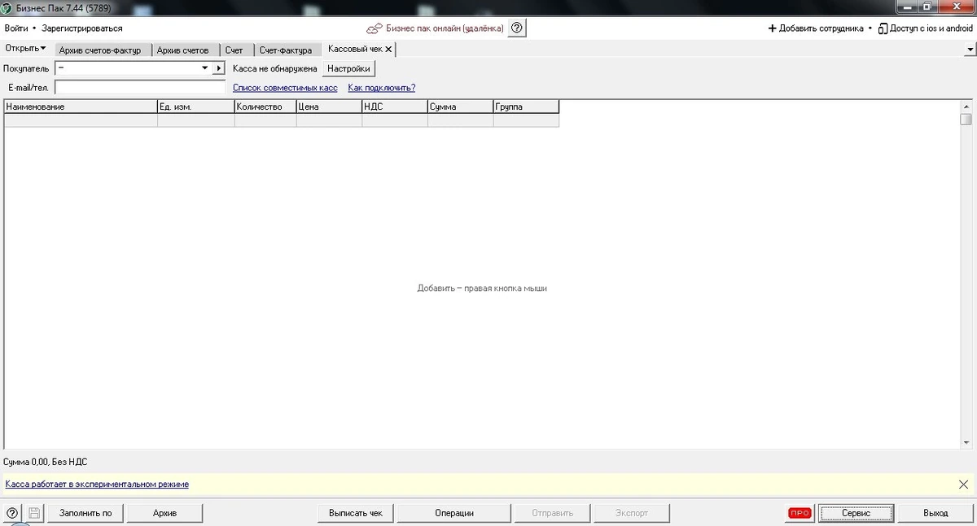Click the Заполнить по button

point(85,513)
